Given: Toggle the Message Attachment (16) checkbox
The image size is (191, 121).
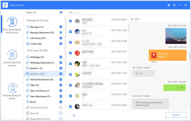Looking at the screenshot, I should tap(61, 33).
